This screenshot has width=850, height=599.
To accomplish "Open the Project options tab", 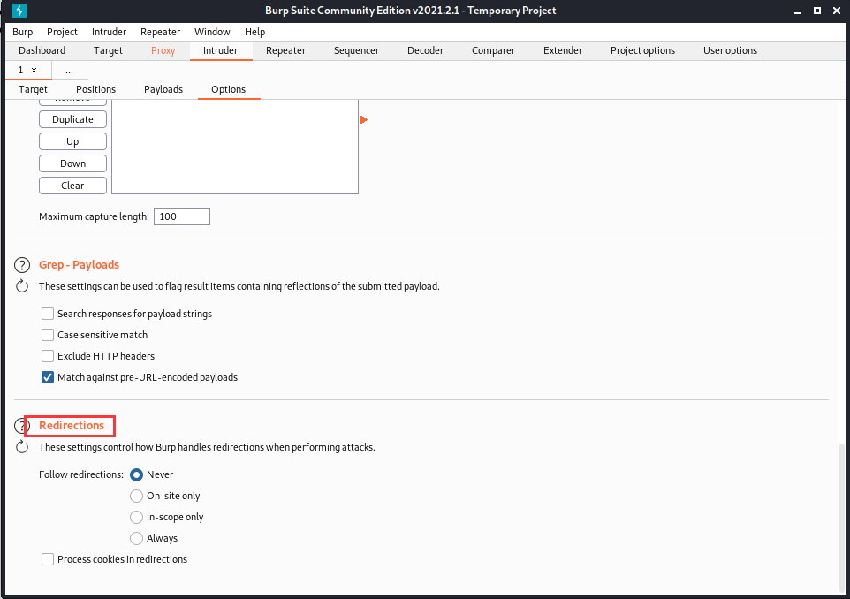I will (x=642, y=50).
